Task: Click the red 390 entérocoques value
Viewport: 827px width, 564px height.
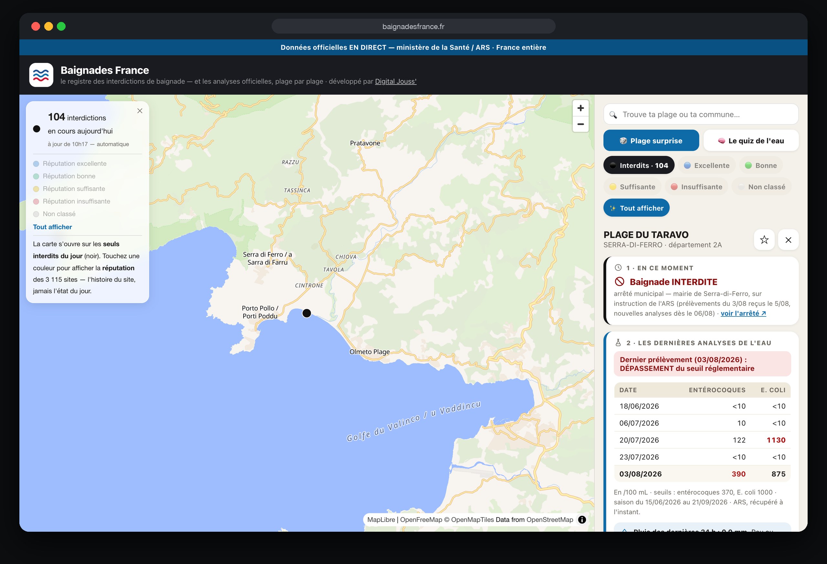Action: click(x=738, y=474)
